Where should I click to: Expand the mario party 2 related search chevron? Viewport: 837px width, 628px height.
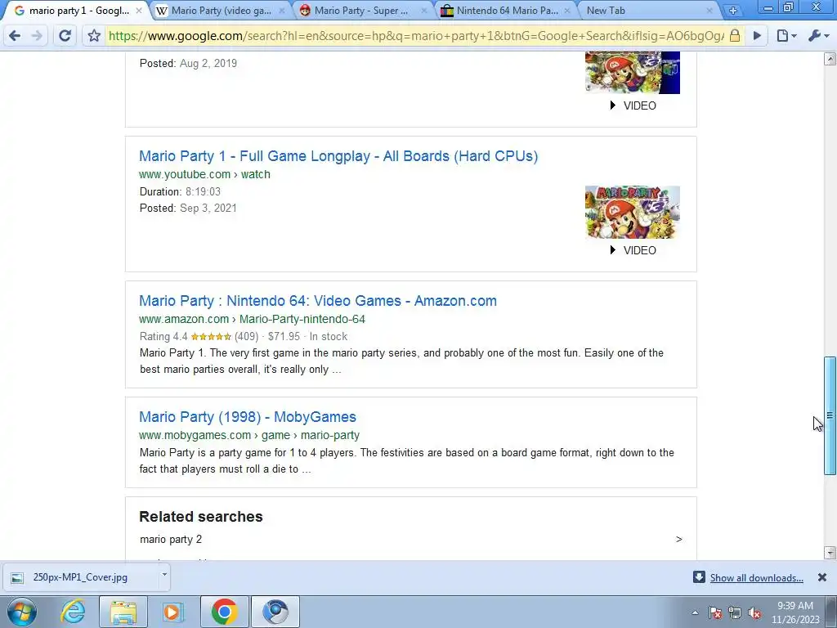(678, 540)
